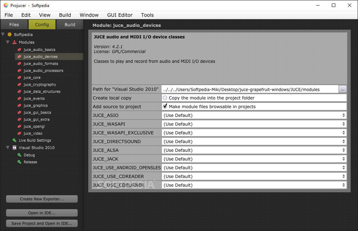Open the JUCE_USE_CDBURNER dropdown
The width and height of the screenshot is (358, 231).
pos(254,185)
